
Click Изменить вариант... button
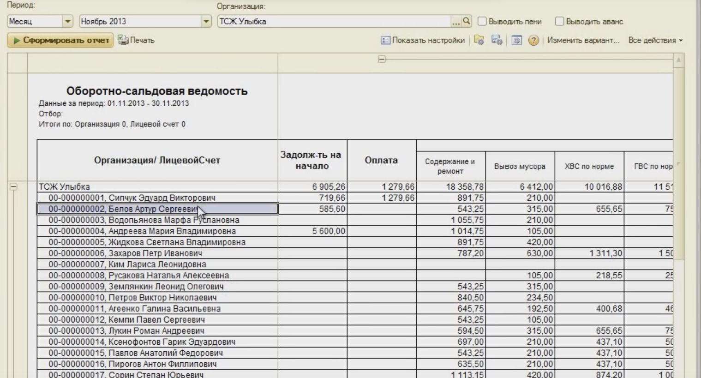pyautogui.click(x=583, y=40)
